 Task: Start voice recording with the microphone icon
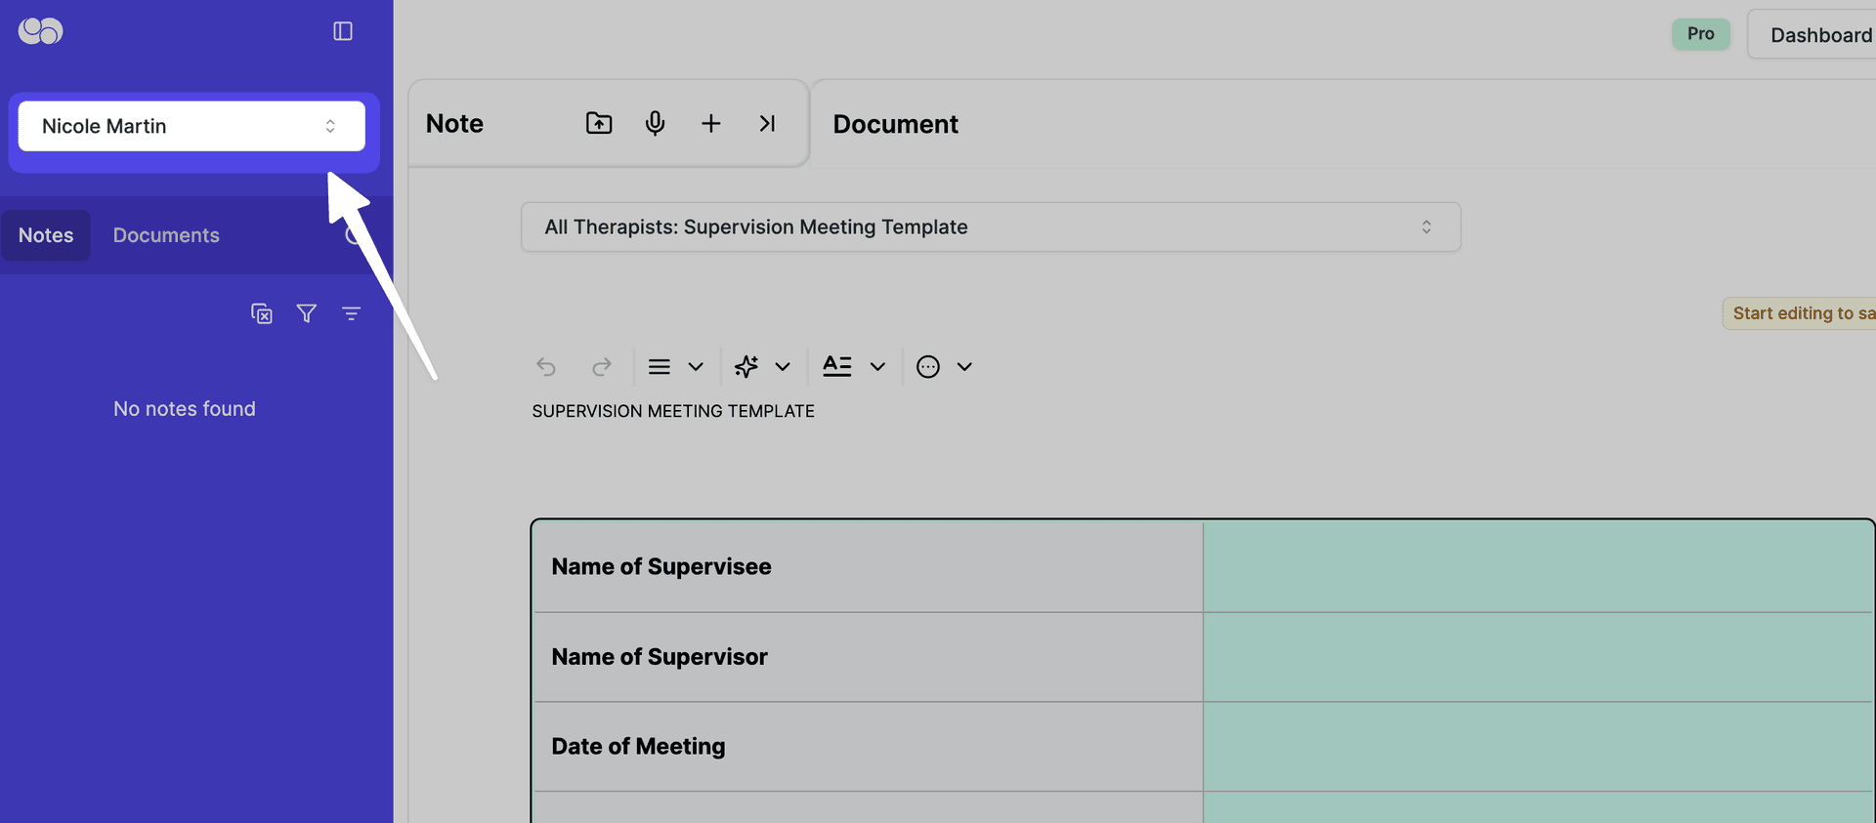(655, 123)
